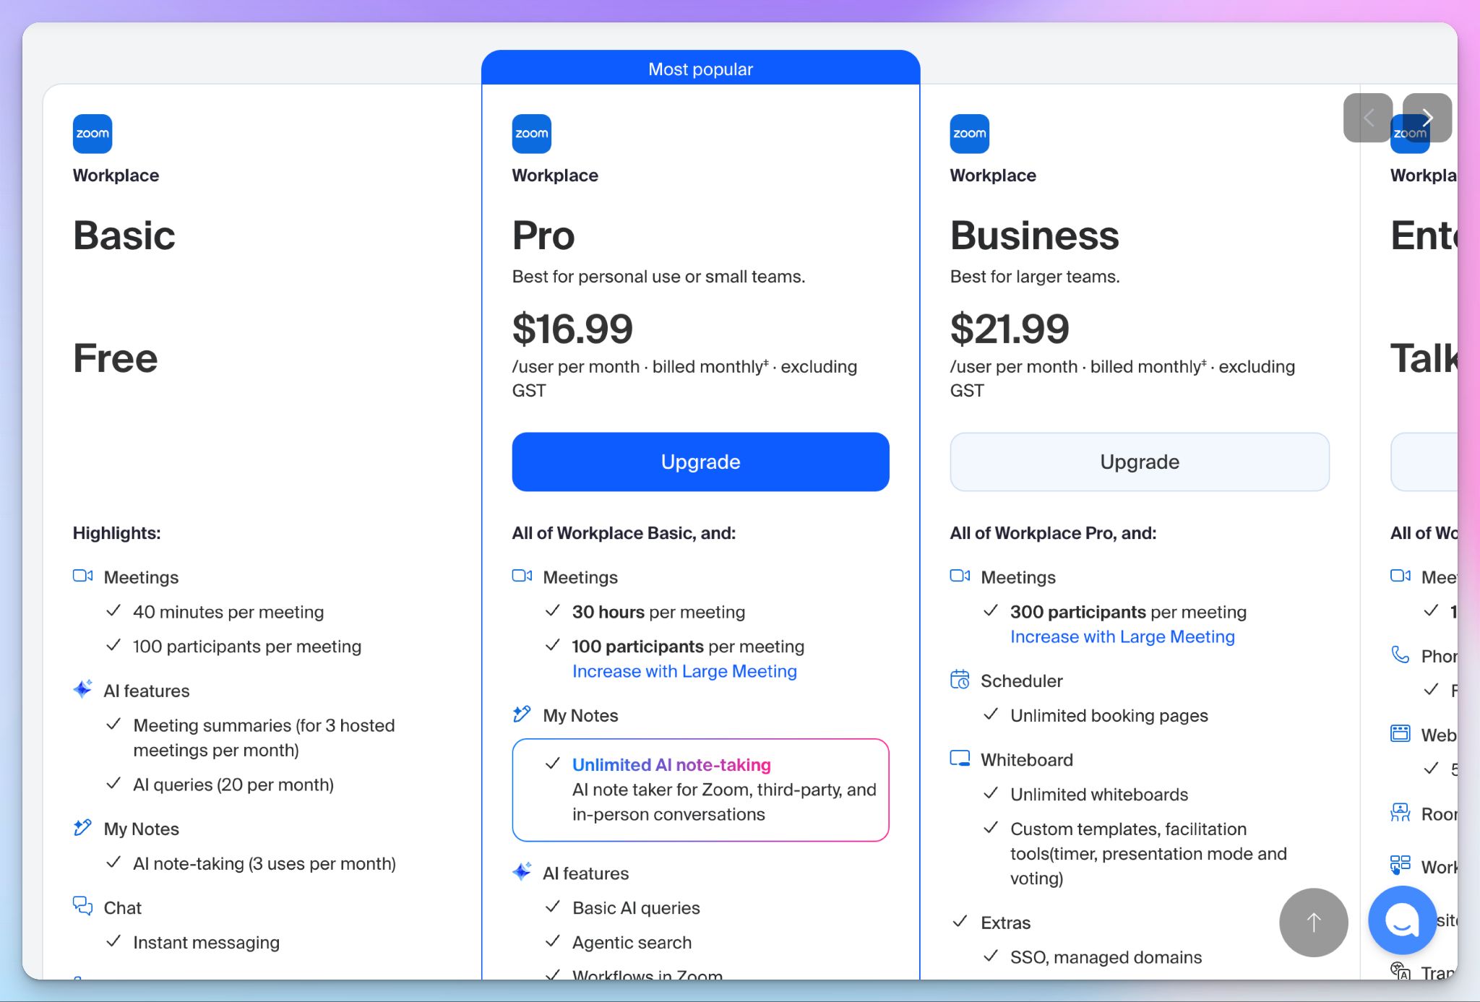This screenshot has width=1480, height=1002.
Task: Click the Zoom logo on the Business plan card
Action: pyautogui.click(x=970, y=134)
